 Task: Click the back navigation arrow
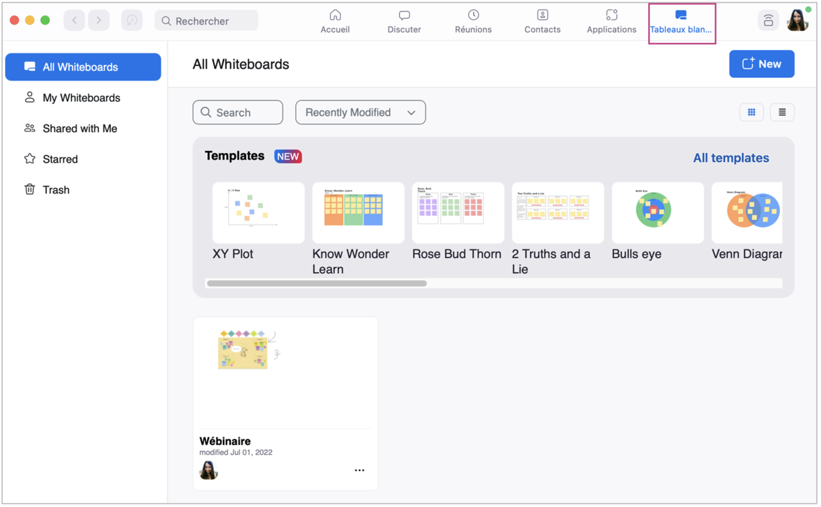click(74, 21)
